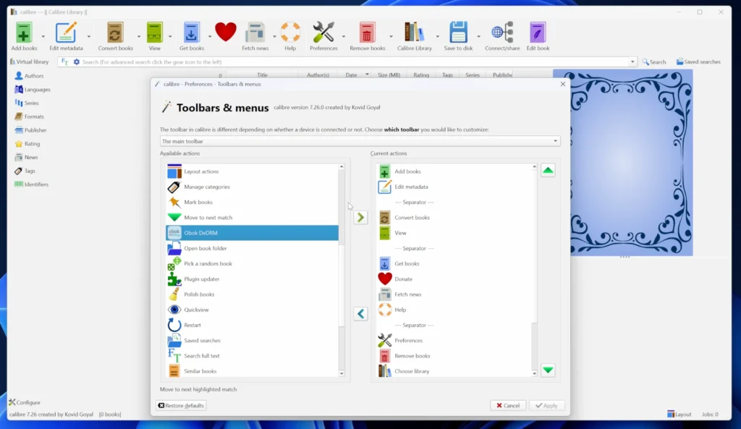
Task: Expand the Edit metadata dropdown arrow
Action: click(88, 36)
